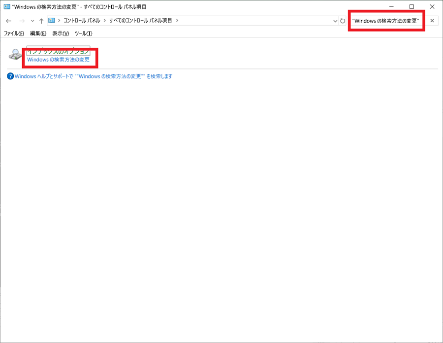Click the blue question mark help icon

point(10,76)
